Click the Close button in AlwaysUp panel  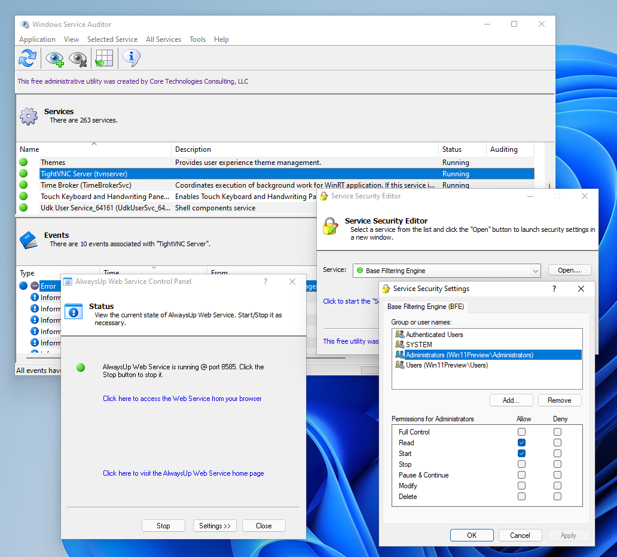pos(264,526)
